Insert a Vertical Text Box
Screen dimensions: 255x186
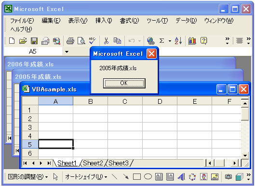click(x=170, y=177)
